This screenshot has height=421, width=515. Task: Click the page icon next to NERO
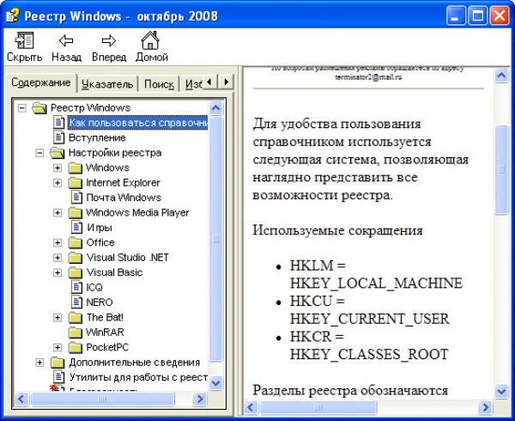(76, 302)
